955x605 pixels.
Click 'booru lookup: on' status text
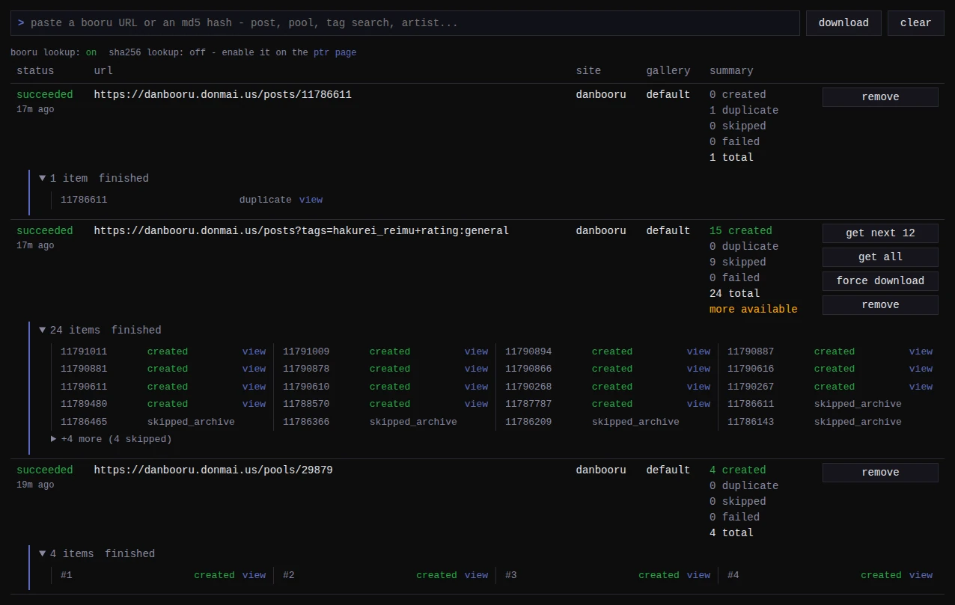point(54,52)
